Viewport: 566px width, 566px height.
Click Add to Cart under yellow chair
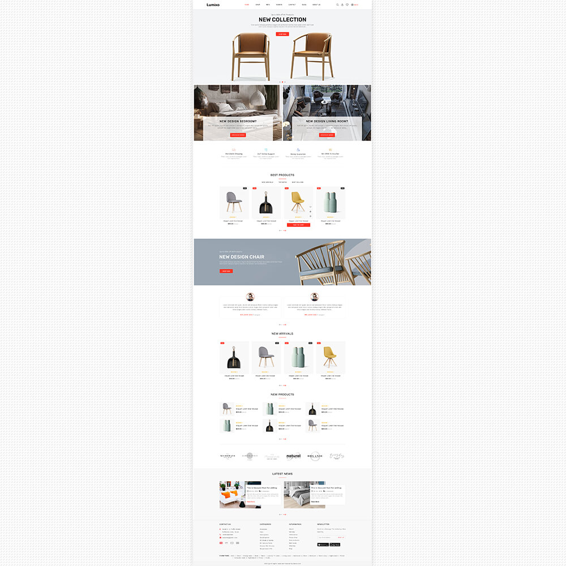click(298, 225)
